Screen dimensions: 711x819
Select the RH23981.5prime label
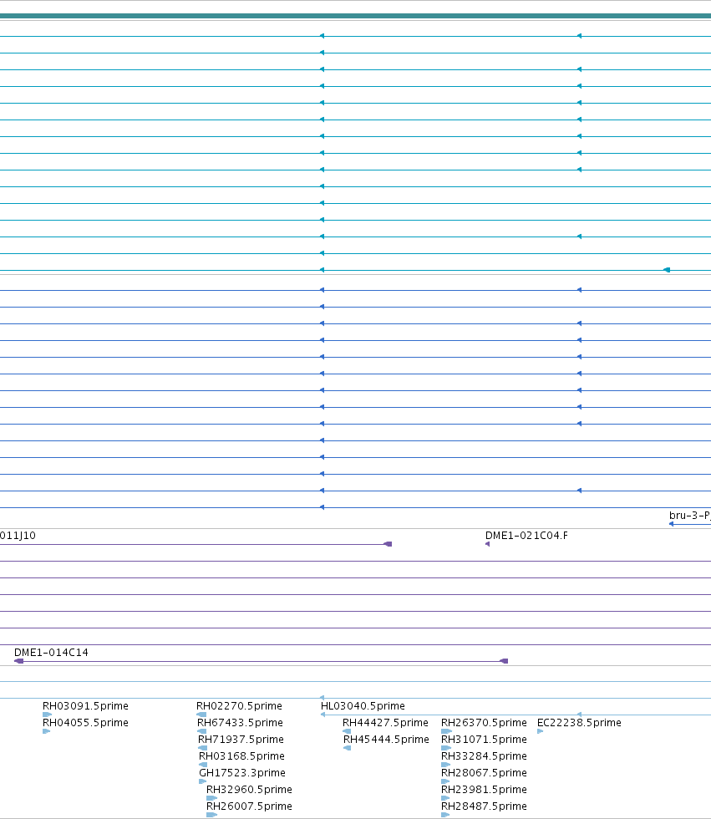484,789
